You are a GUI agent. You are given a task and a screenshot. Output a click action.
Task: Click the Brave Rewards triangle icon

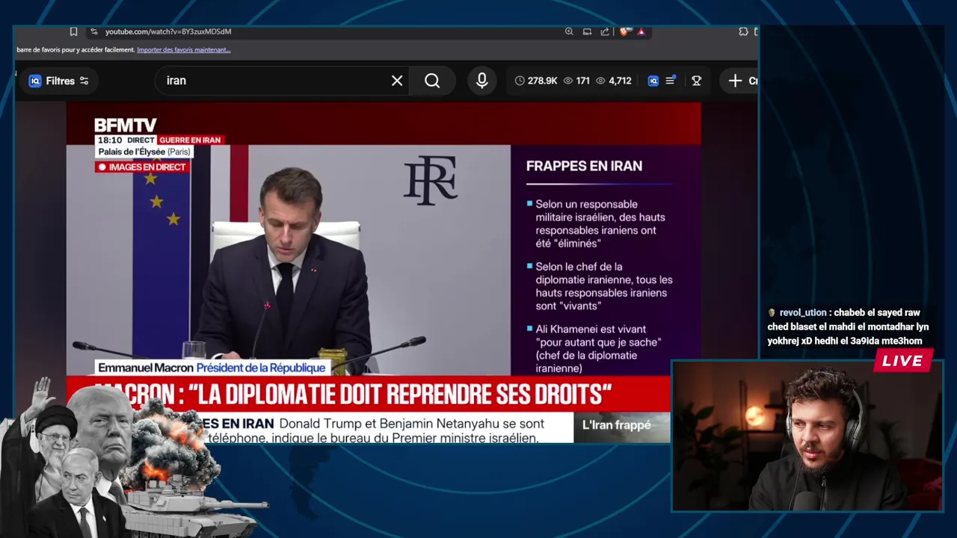pos(641,31)
